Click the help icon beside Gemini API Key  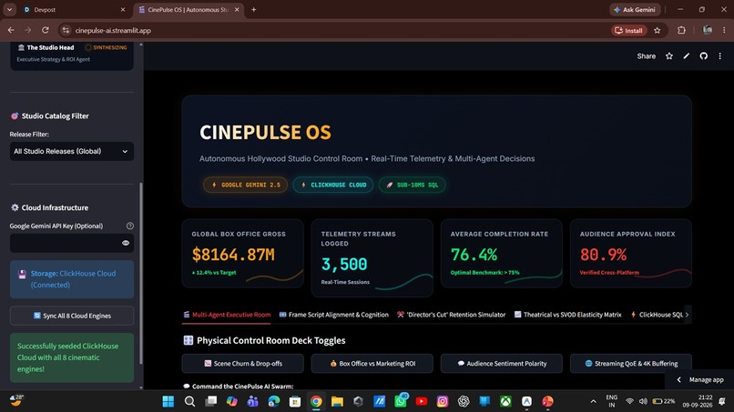pos(129,226)
